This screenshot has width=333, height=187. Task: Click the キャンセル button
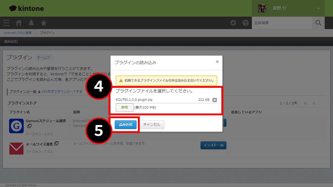[152, 125]
